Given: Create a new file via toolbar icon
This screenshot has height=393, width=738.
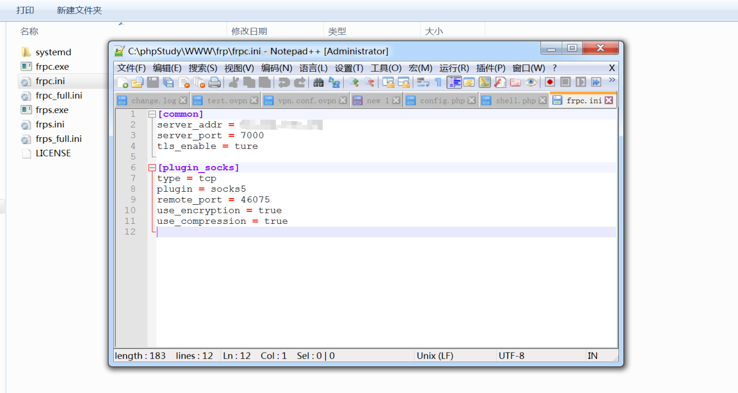Looking at the screenshot, I should tap(122, 82).
